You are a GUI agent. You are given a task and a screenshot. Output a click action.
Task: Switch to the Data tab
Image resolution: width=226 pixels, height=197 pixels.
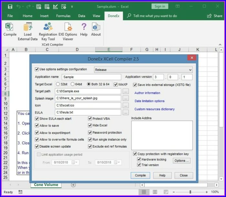tap(82, 16)
